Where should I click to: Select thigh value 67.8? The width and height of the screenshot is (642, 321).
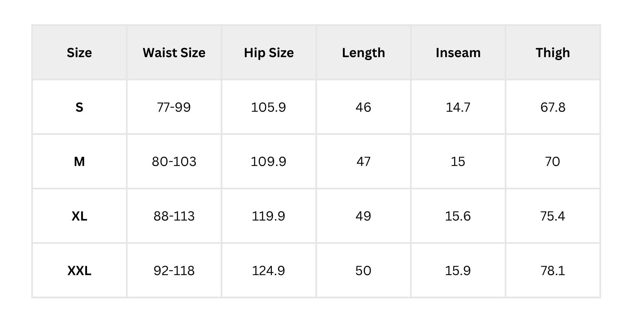point(553,107)
